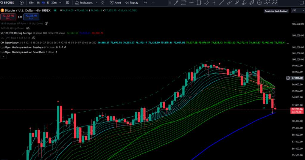Image resolution: width=305 pixels, height=160 pixels.
Task: Click the crosshair plus next to 97,038.00
Action: (288, 78)
